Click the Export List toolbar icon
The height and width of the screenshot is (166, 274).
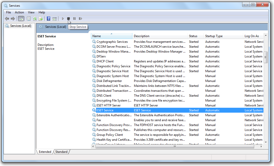[41, 19]
